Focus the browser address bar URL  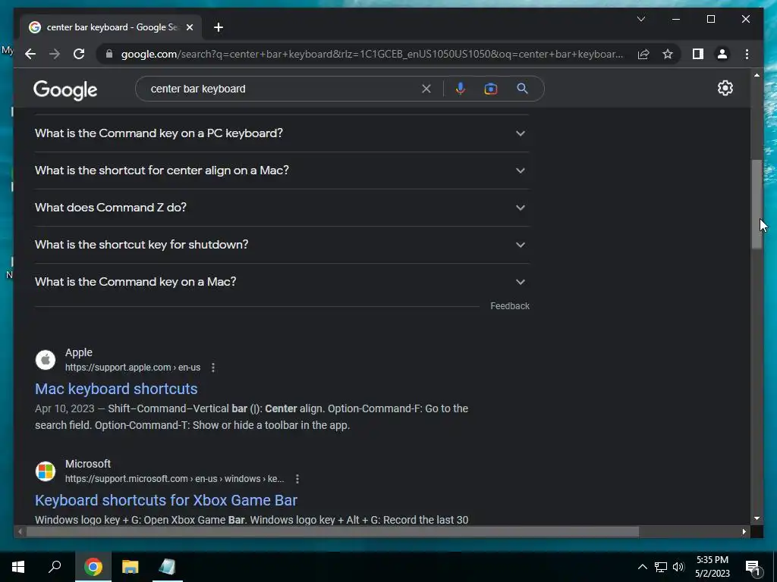372,54
